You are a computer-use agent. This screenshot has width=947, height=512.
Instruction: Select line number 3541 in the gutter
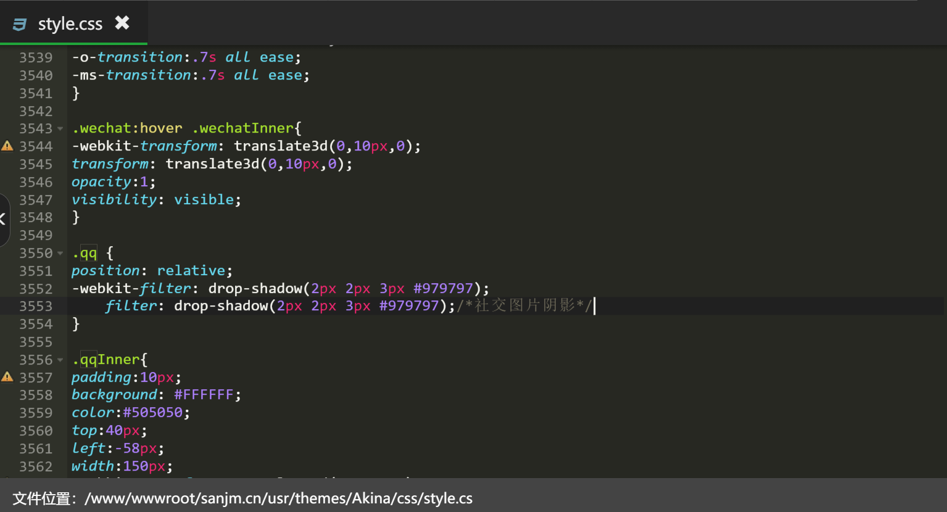36,93
